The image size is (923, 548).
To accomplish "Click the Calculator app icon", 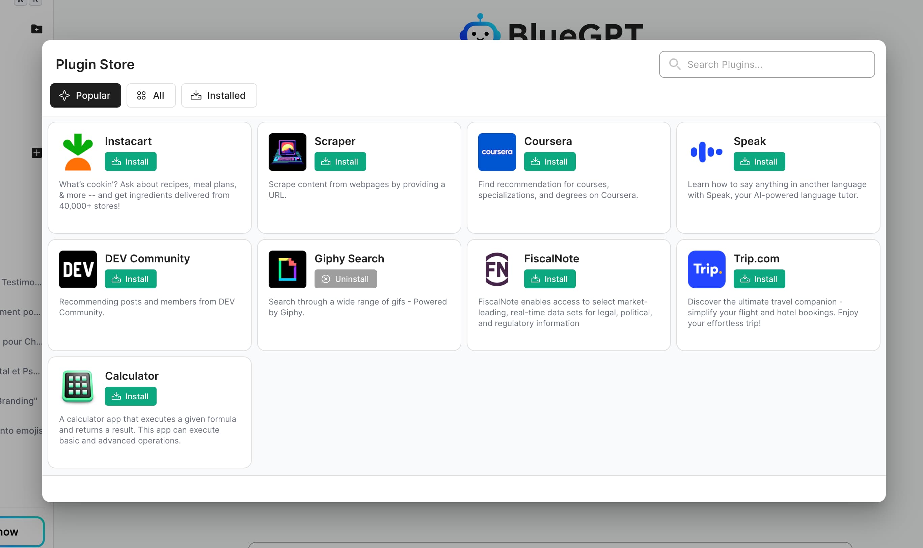I will 78,386.
